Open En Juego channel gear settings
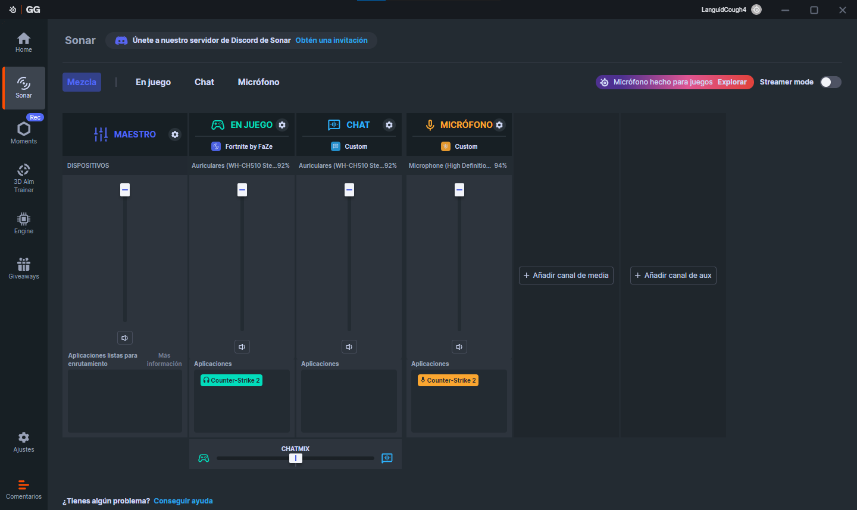857x510 pixels. coord(282,125)
